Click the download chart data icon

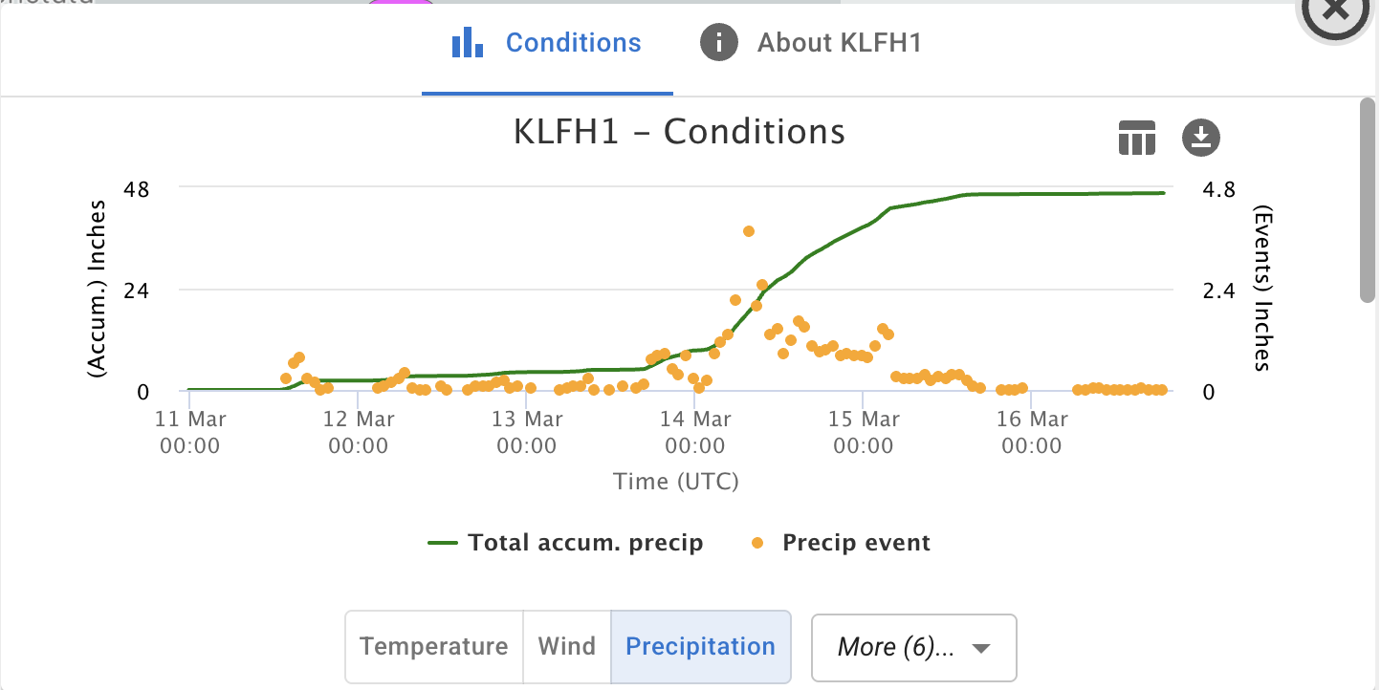click(1201, 138)
